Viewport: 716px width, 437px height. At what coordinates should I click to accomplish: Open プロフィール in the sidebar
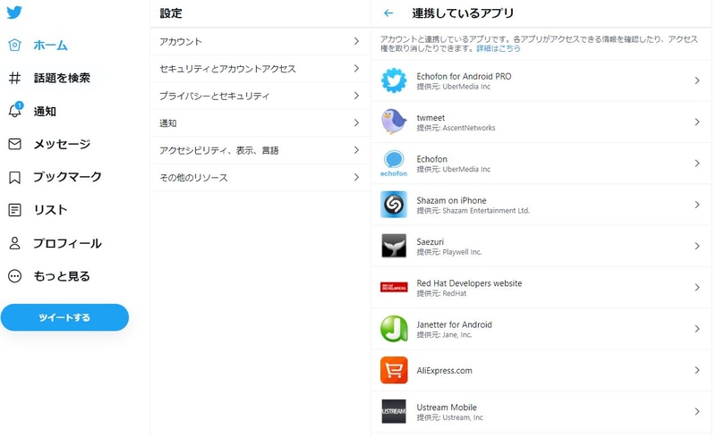point(67,243)
